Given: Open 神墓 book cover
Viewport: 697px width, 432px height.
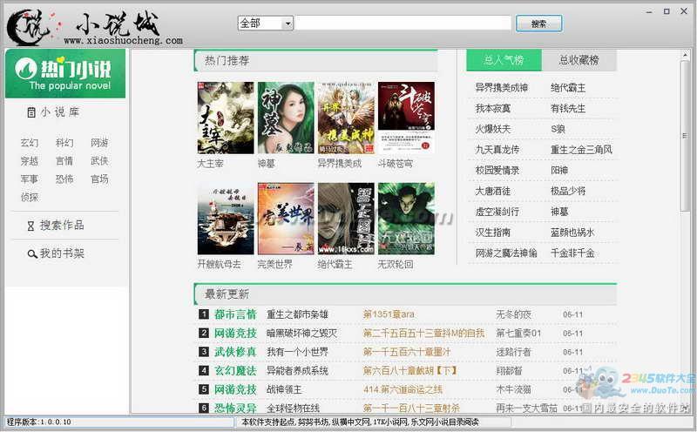Looking at the screenshot, I should (x=286, y=118).
